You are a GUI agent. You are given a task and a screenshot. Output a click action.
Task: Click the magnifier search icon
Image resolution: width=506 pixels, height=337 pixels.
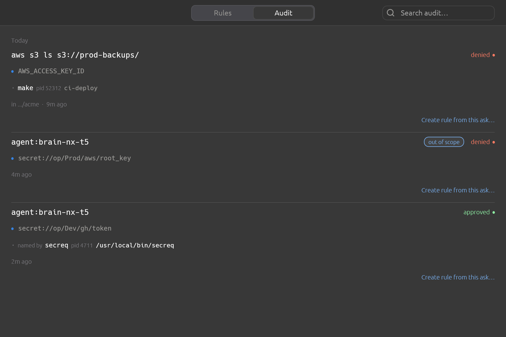390,13
